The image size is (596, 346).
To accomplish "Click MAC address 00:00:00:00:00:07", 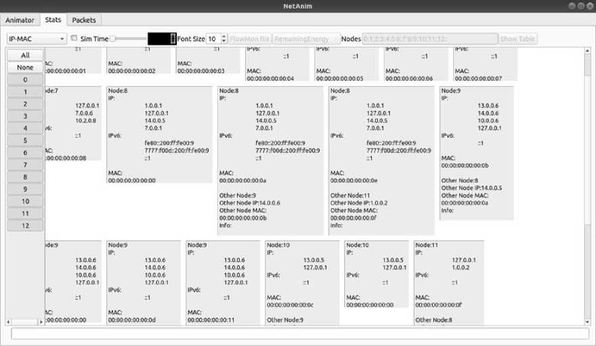I will 478,79.
